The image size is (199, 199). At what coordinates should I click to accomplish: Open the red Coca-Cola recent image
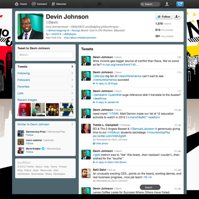pyautogui.click(x=24, y=109)
